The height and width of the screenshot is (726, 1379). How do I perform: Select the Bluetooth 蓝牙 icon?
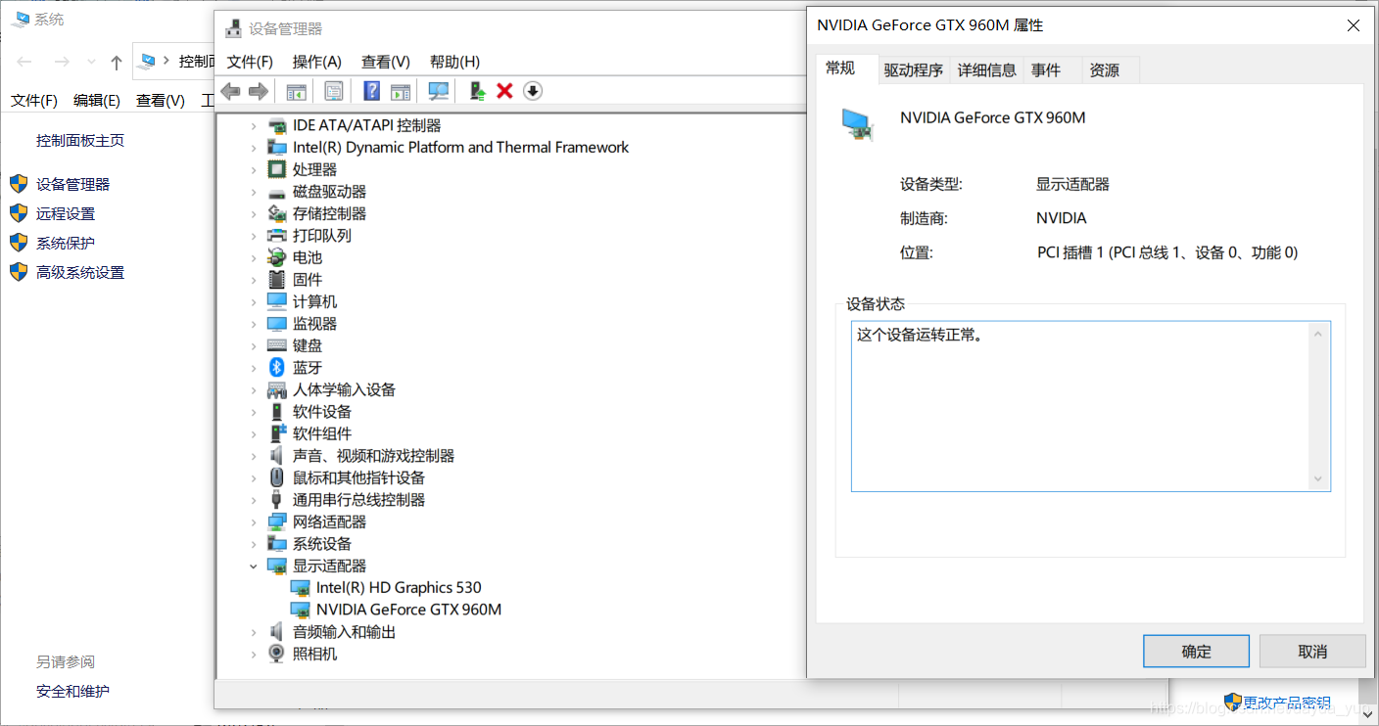pyautogui.click(x=276, y=367)
